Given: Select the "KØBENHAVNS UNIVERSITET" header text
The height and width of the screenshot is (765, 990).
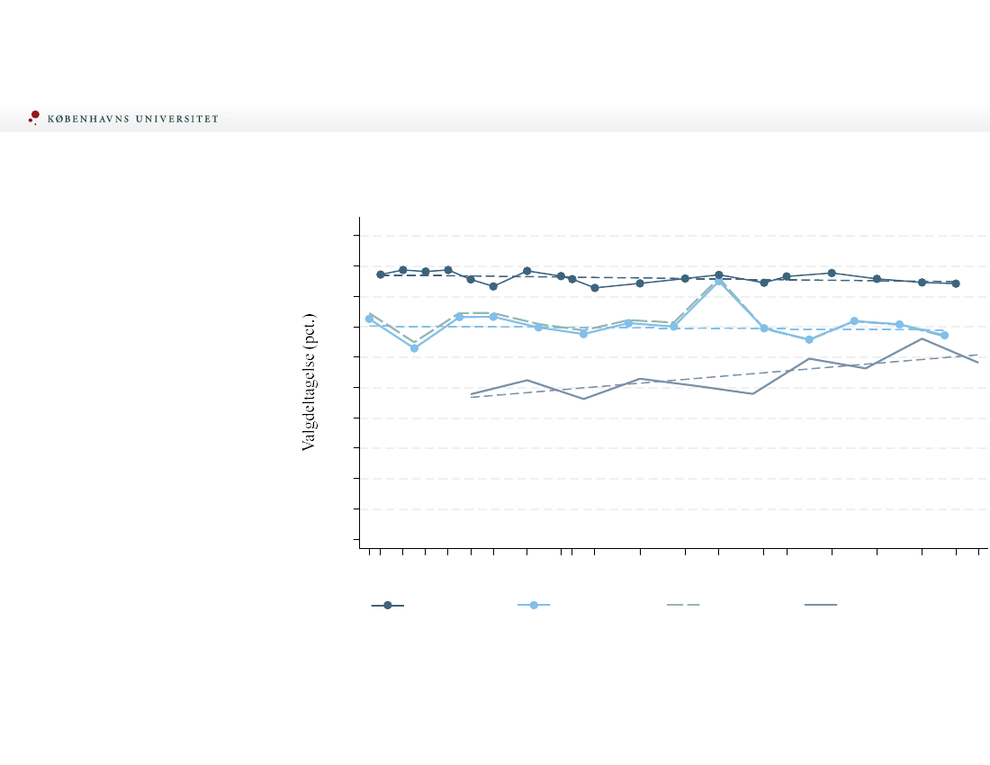Looking at the screenshot, I should click(133, 119).
